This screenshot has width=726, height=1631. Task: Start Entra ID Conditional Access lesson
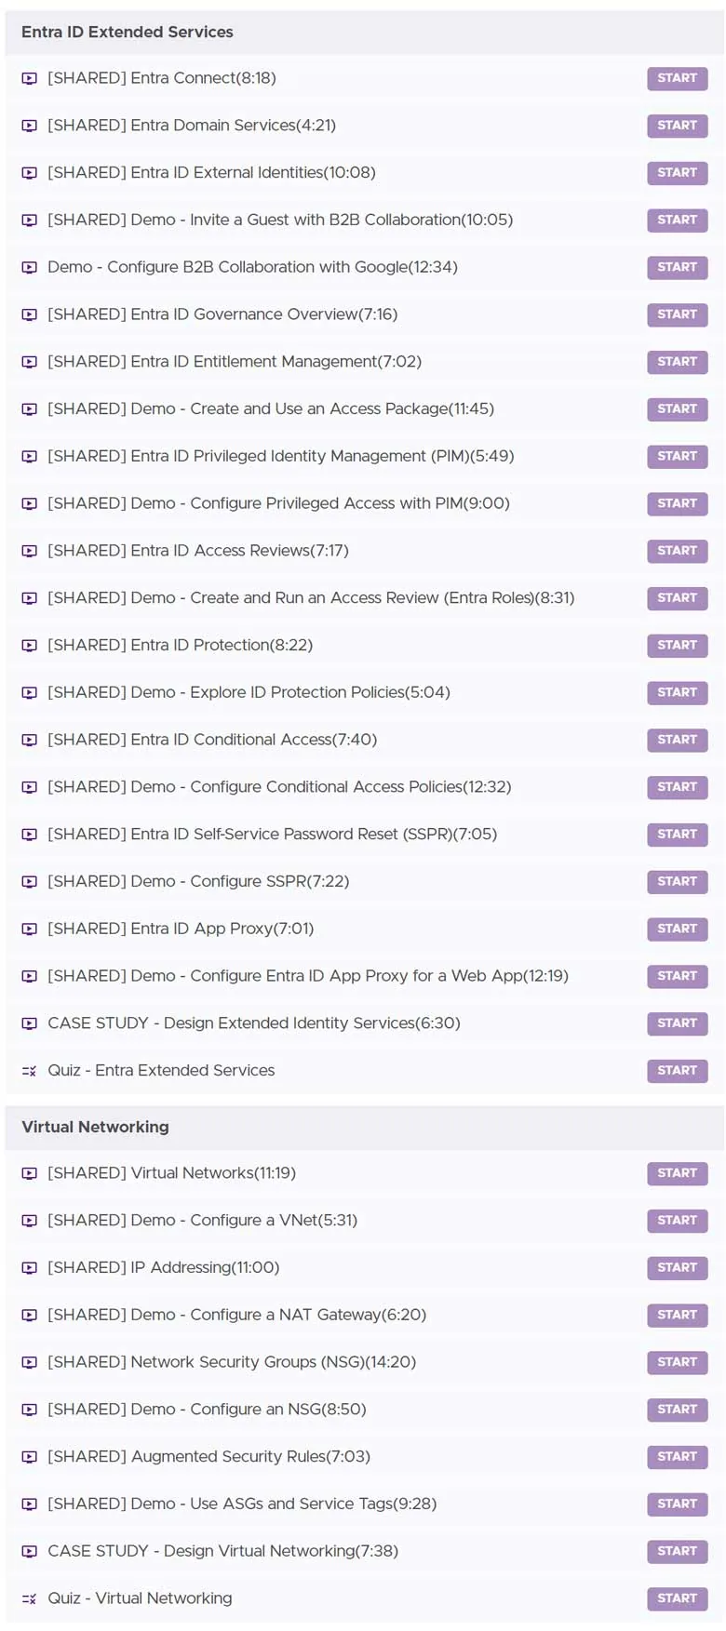point(677,740)
